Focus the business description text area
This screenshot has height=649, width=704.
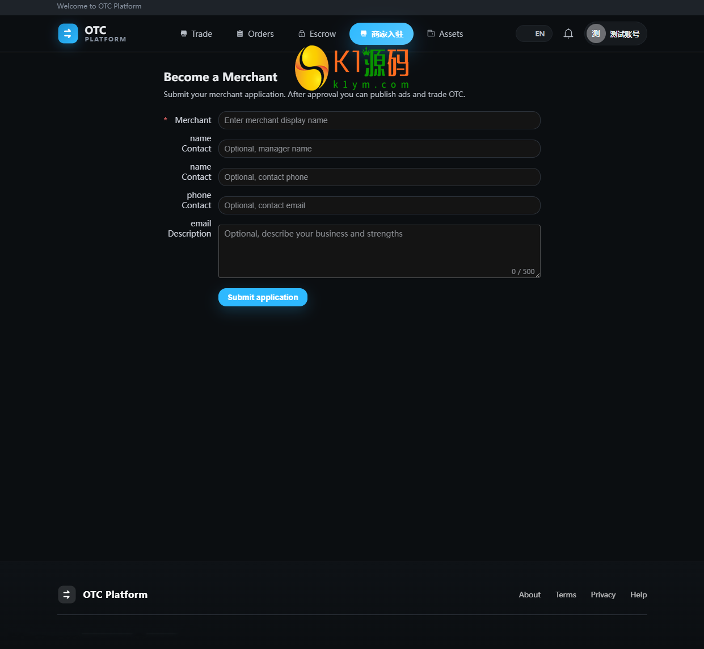coord(379,251)
